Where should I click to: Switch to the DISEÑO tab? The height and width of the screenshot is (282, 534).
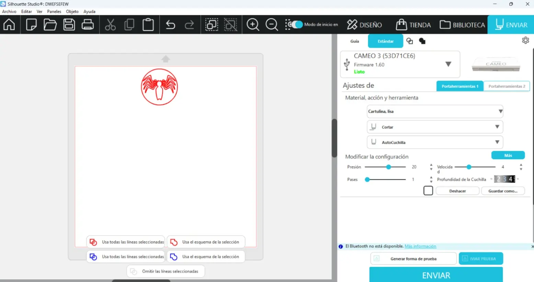[364, 25]
